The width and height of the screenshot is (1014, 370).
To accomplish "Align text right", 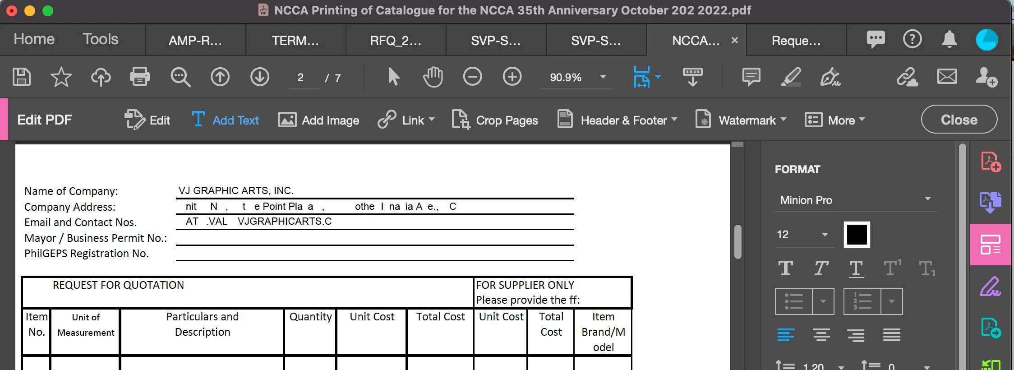I will click(x=856, y=335).
